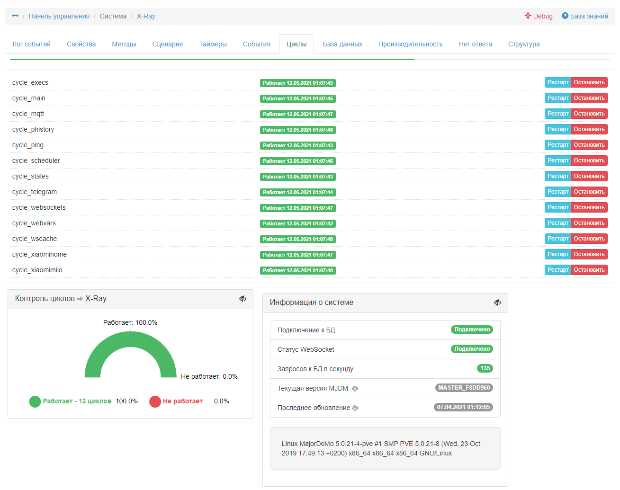
Task: Open Панель управления breadcrumb link
Action: (59, 16)
